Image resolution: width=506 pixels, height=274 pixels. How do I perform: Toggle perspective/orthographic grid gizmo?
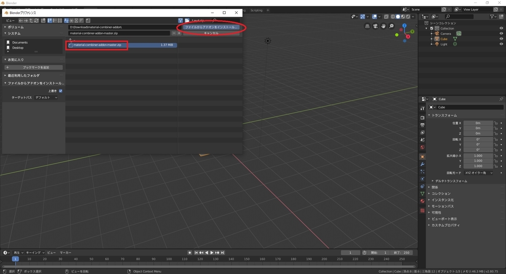point(367,26)
